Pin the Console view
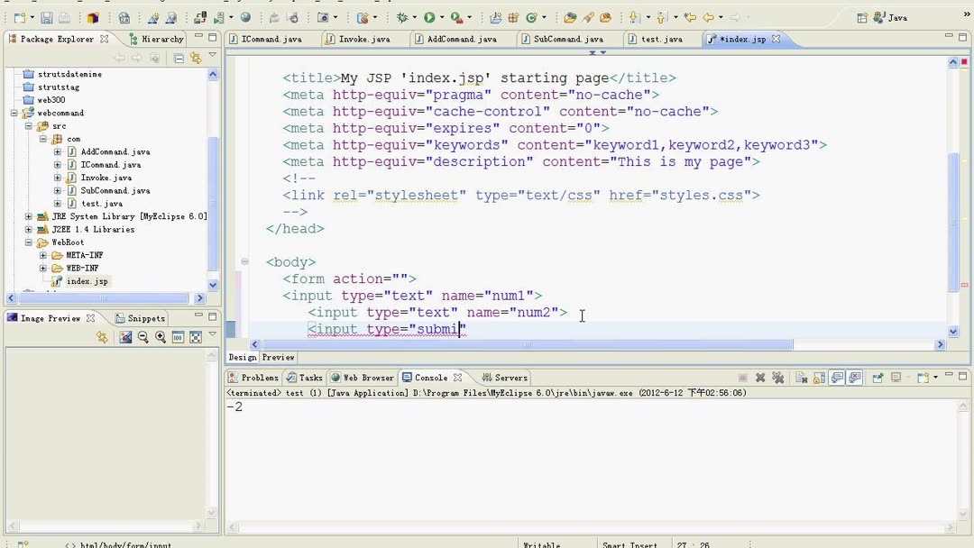This screenshot has height=548, width=974. (x=878, y=378)
